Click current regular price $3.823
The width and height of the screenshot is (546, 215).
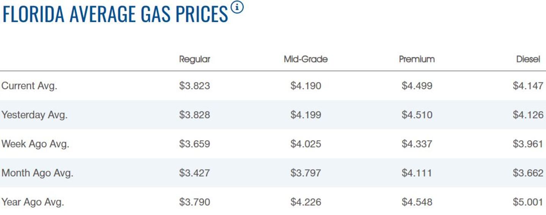(195, 86)
